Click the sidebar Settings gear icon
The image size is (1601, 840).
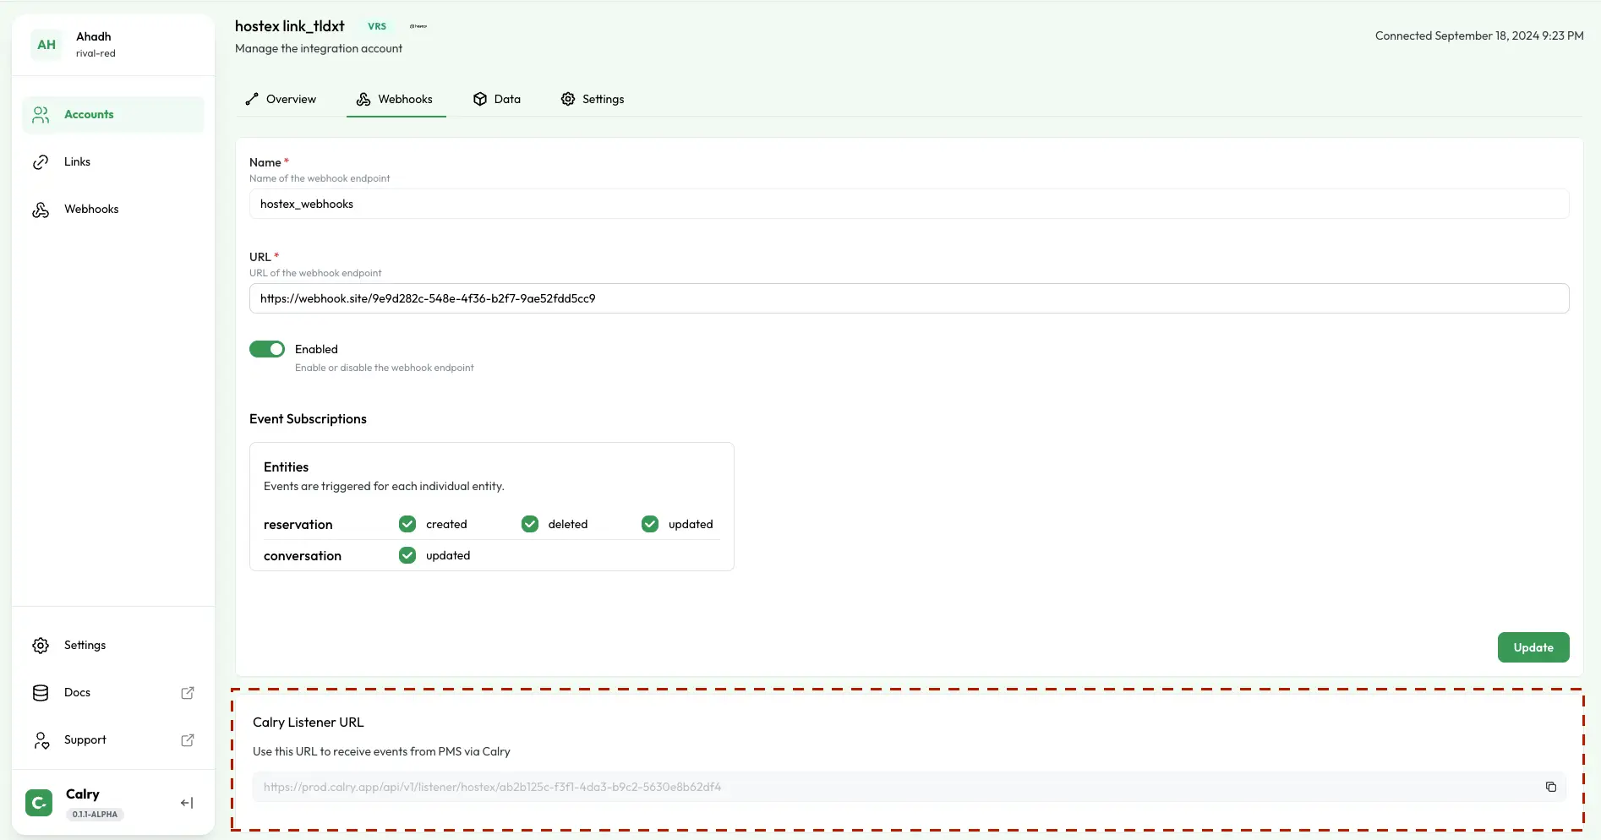pyautogui.click(x=41, y=646)
